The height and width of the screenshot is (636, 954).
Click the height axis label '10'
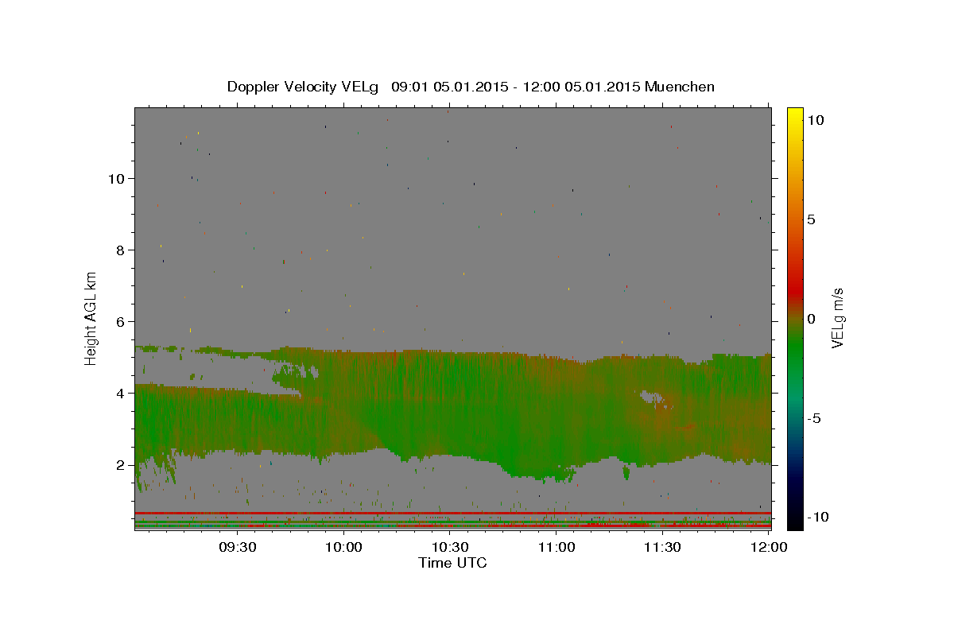(116, 178)
